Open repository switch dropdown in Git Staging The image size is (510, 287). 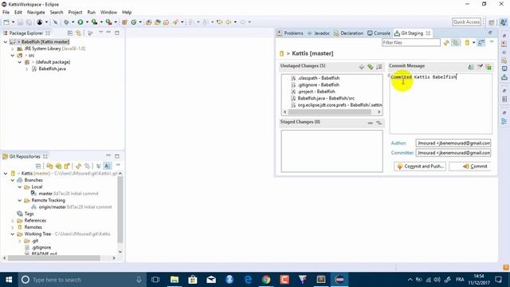point(474,42)
